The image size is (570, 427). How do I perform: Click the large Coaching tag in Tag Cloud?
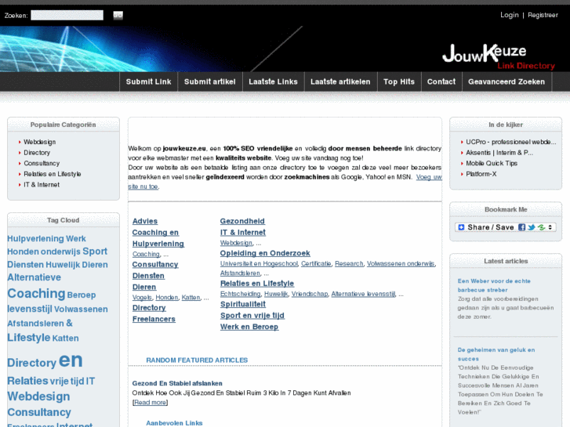[x=36, y=294]
